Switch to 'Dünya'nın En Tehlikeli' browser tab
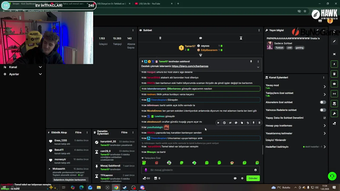The image size is (340, 191). pyautogui.click(x=112, y=4)
